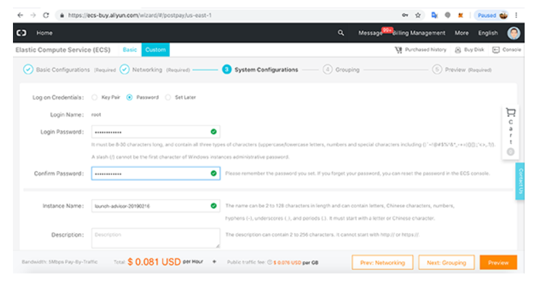Viewport: 541px width, 285px height.
Task: Click Instance Name green checkmark
Action: coord(214,206)
